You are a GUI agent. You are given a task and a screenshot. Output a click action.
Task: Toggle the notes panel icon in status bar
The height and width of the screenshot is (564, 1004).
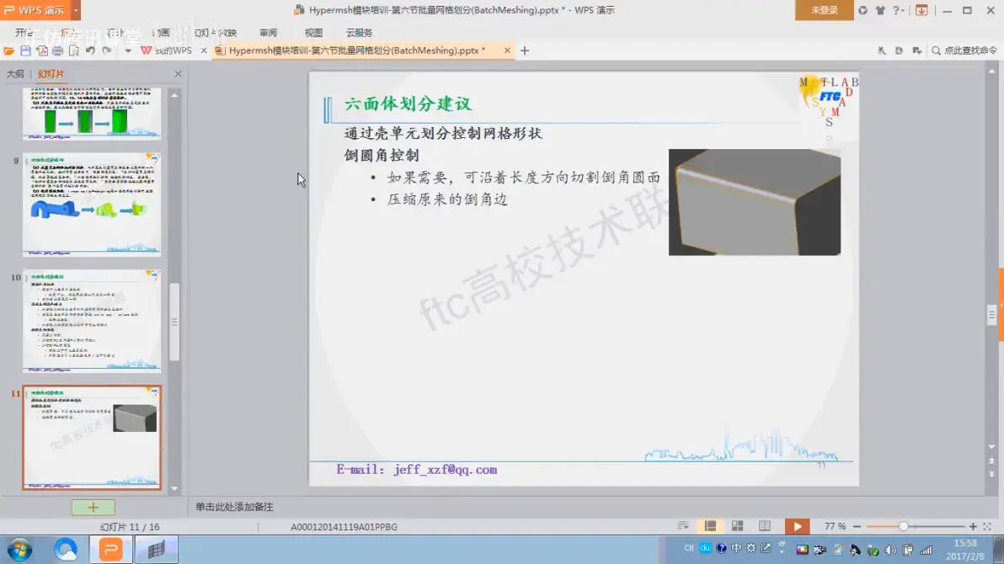pos(683,526)
